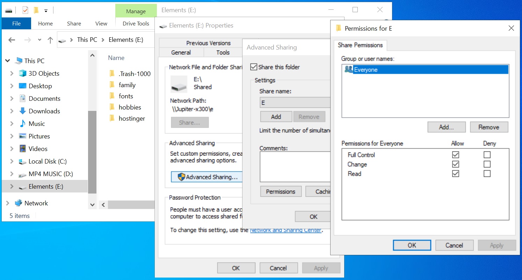Uncheck Allow for Full Control permission
522x280 pixels.
click(x=455, y=155)
